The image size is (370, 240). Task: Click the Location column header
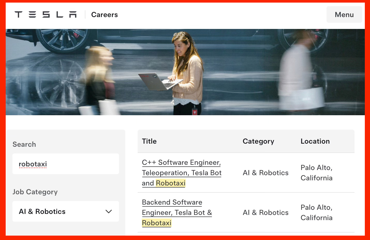(315, 141)
